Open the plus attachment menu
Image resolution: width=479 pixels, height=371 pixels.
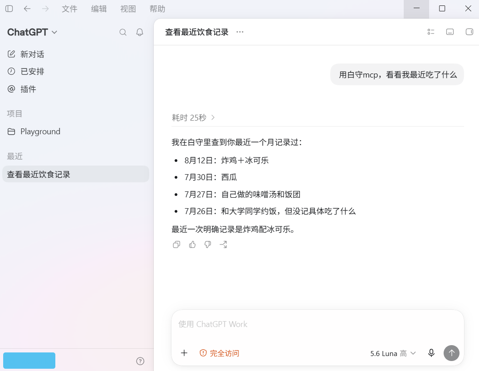click(184, 353)
